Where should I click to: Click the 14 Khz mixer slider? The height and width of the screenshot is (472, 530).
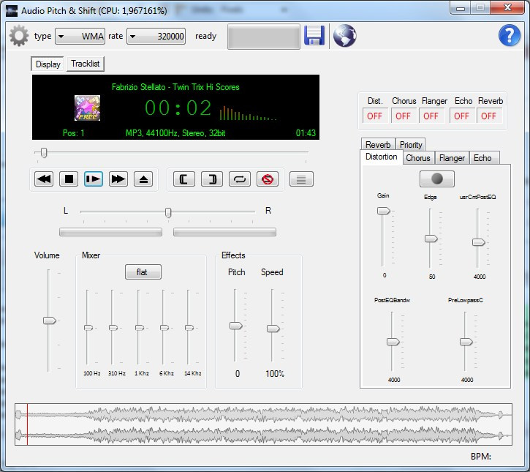tap(189, 328)
